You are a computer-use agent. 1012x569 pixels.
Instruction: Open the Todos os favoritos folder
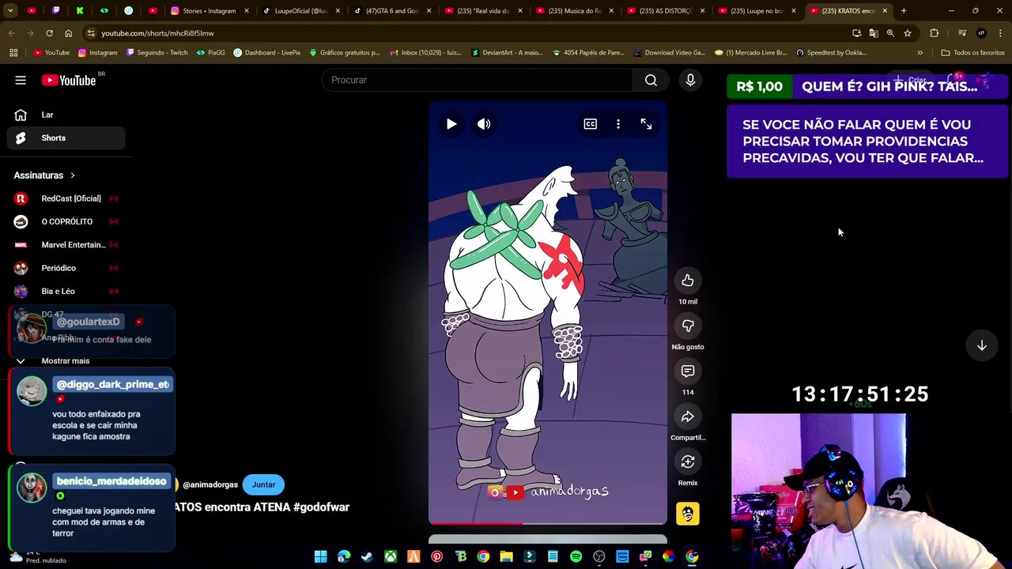coord(972,53)
